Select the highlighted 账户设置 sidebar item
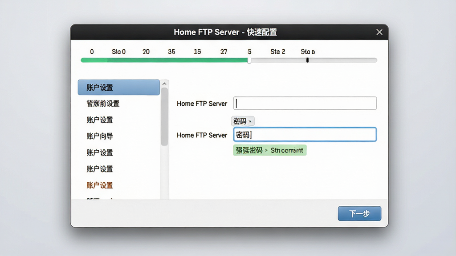 [x=118, y=88]
